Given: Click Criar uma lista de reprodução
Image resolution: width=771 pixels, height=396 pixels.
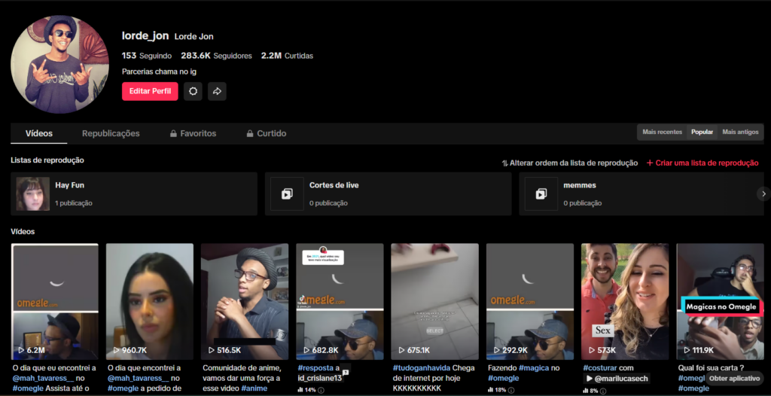Looking at the screenshot, I should pos(702,163).
